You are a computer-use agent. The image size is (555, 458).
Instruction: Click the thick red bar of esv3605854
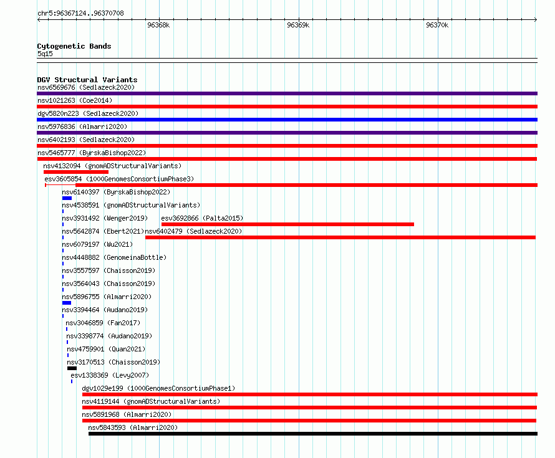pos(307,185)
